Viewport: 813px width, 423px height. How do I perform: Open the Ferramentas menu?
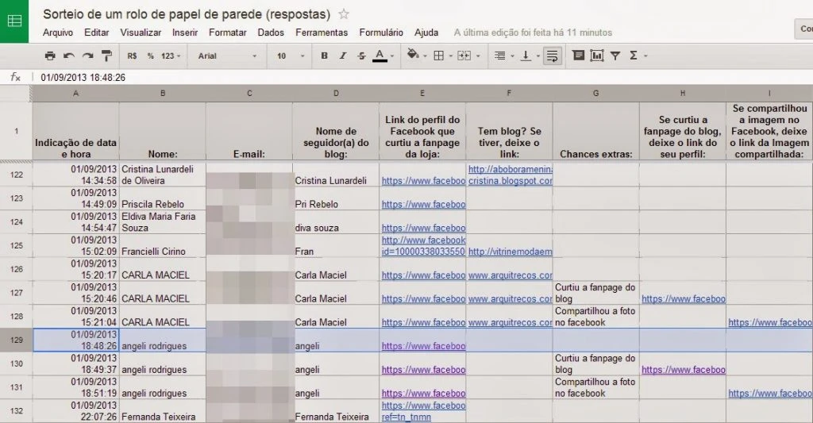click(x=322, y=32)
